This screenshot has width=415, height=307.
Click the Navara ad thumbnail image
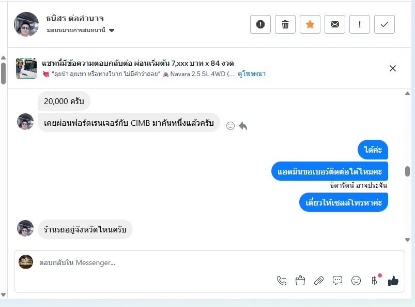tap(26, 68)
